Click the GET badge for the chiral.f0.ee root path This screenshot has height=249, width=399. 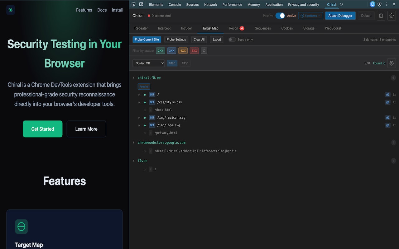pos(152,95)
